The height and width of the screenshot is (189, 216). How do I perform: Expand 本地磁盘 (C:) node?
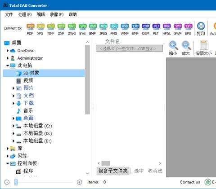[13, 126]
